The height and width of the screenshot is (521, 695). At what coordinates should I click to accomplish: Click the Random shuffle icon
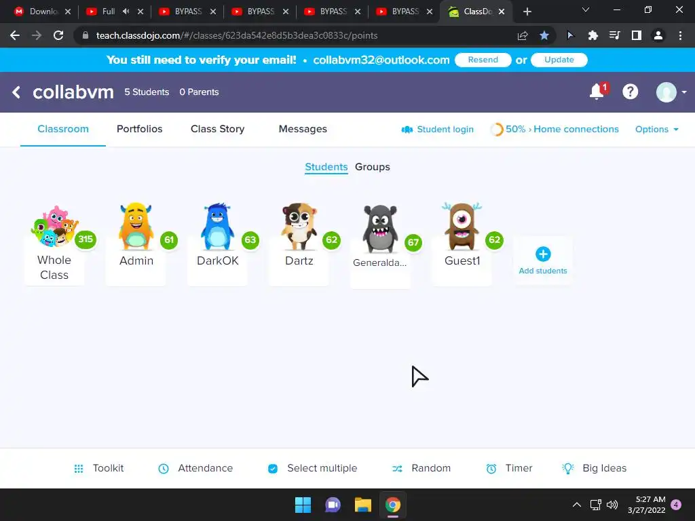(x=397, y=468)
